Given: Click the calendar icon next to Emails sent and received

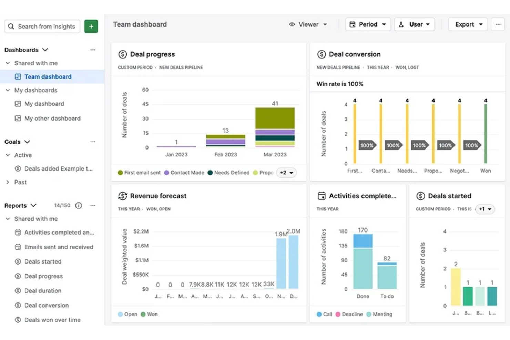Looking at the screenshot, I should pos(18,247).
